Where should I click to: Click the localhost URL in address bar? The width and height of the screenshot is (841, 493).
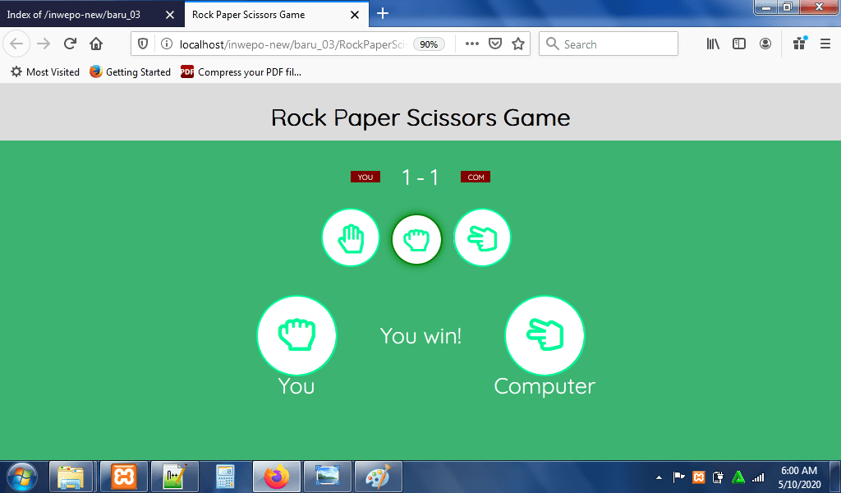293,44
